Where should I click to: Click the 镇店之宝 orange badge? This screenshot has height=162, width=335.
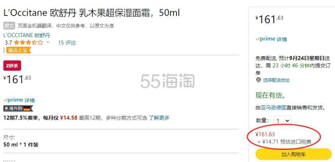[19, 50]
